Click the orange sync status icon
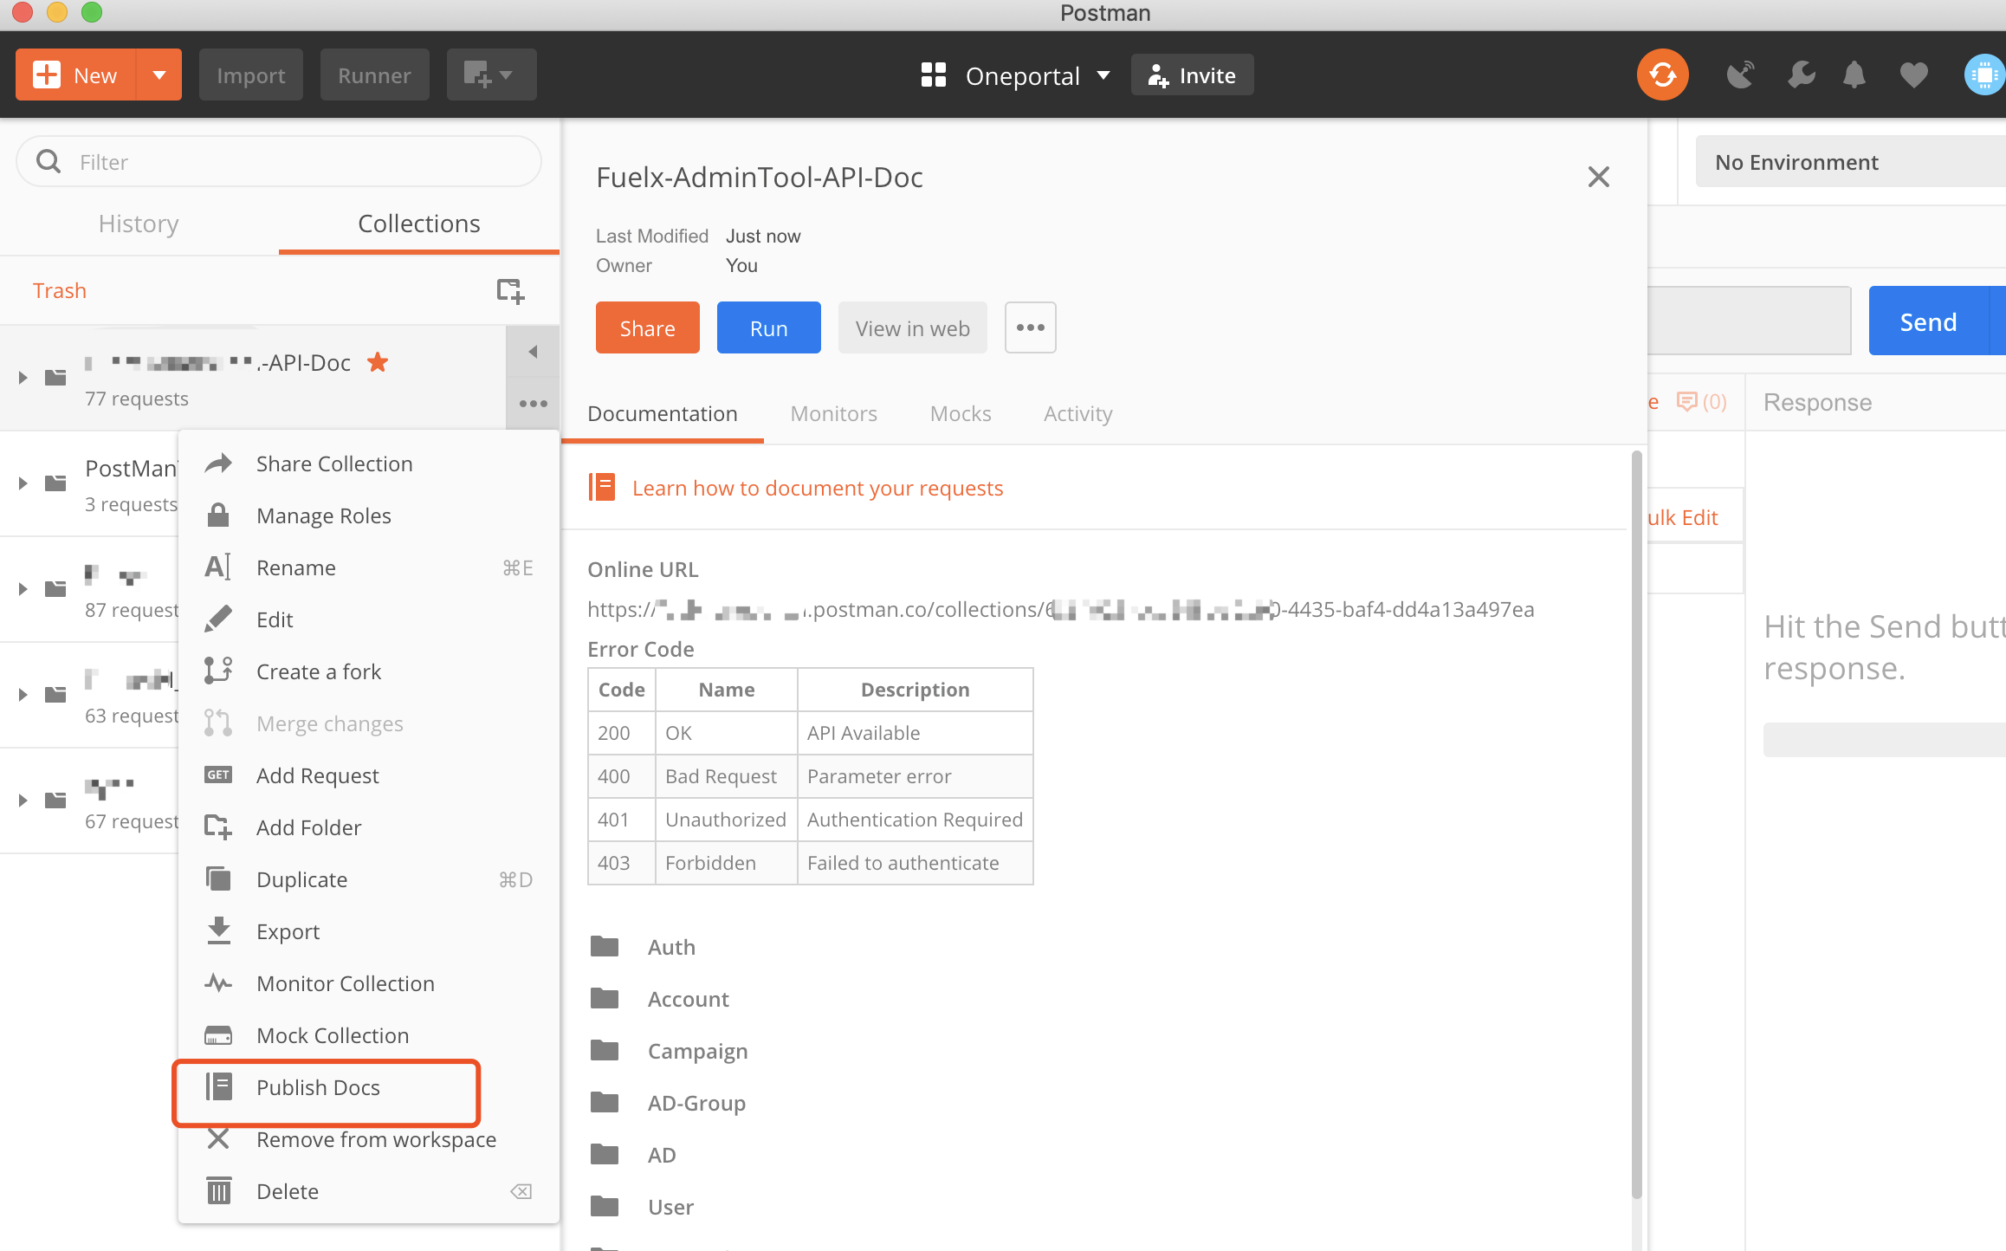This screenshot has height=1251, width=2006. click(x=1662, y=75)
